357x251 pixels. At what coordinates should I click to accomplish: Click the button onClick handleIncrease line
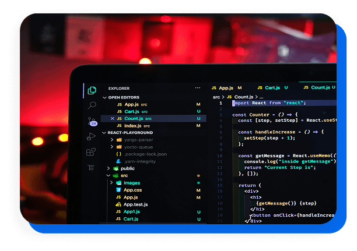click(292, 215)
